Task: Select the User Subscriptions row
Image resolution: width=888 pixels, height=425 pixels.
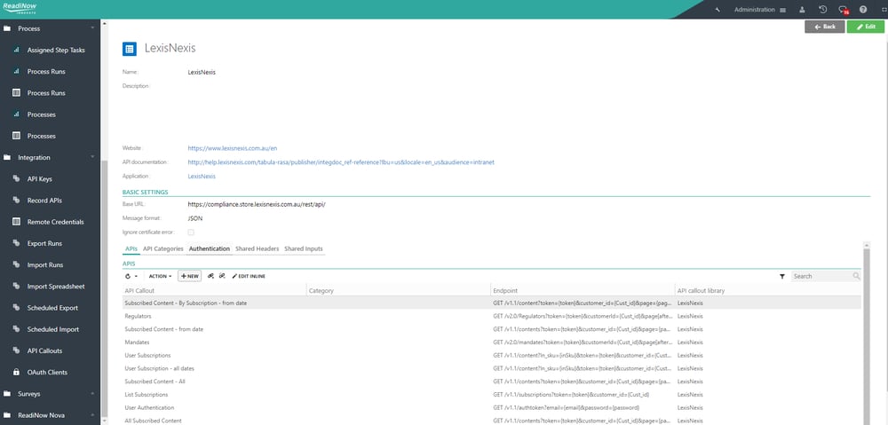Action: point(492,356)
